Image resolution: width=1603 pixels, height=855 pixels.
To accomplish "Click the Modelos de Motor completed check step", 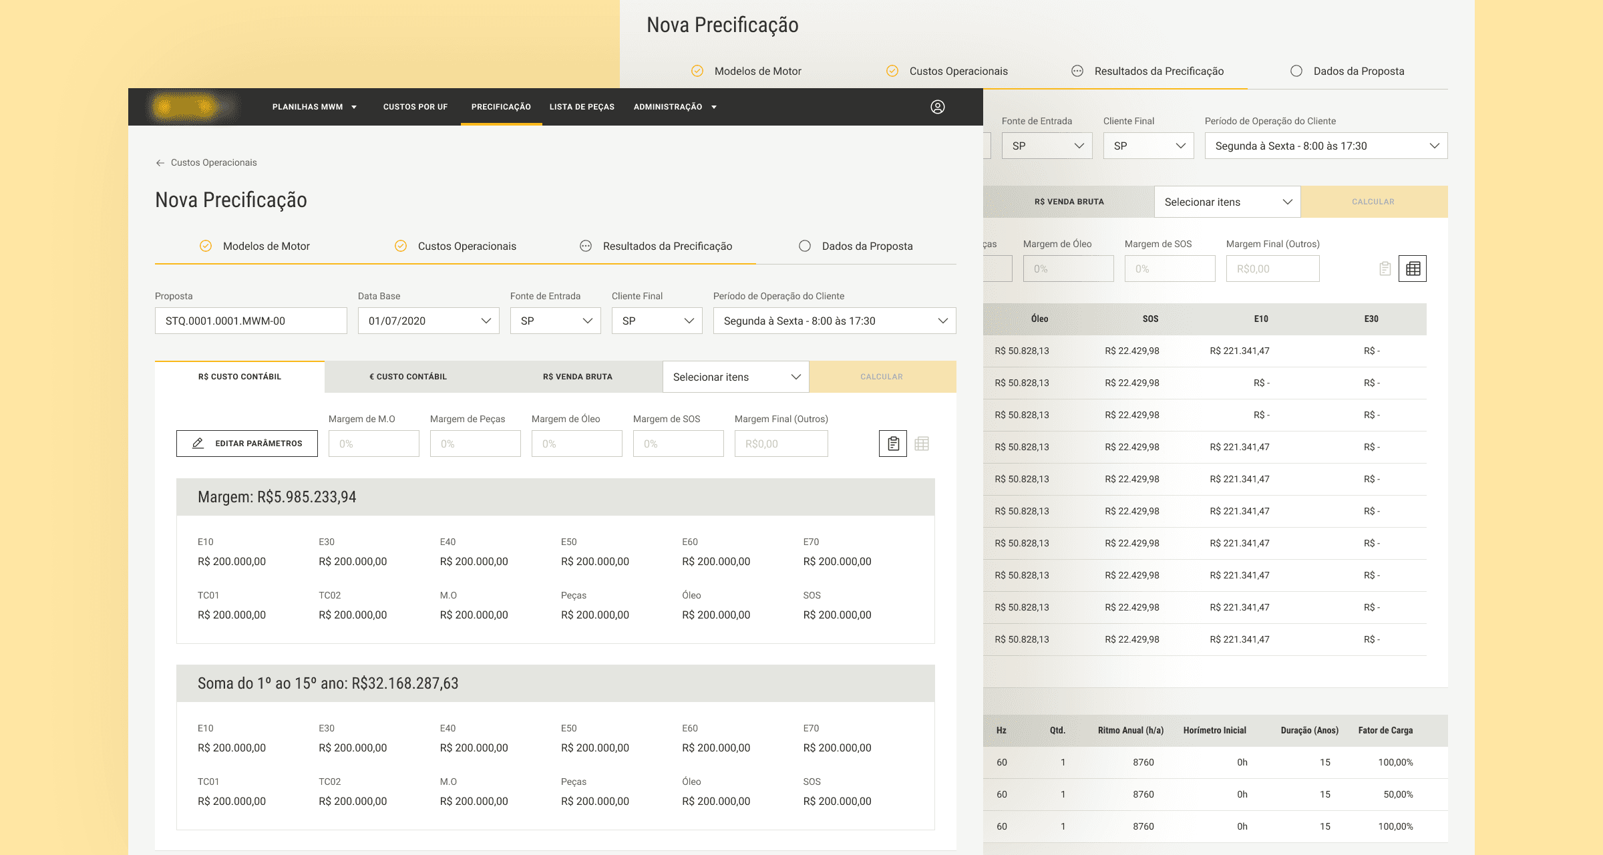I will tap(206, 246).
